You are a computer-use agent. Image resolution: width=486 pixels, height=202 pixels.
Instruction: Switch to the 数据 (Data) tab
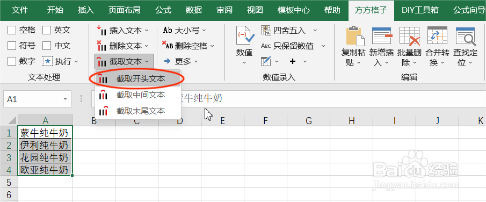(194, 10)
